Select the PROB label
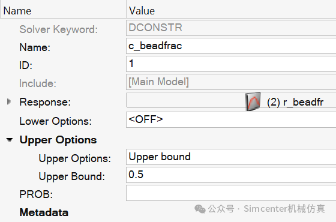The height and width of the screenshot is (222, 336). coord(36,194)
